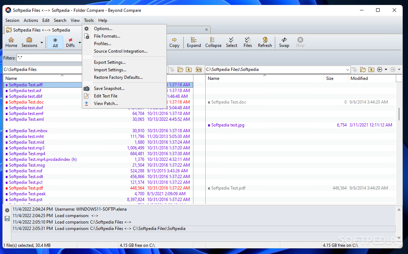The width and height of the screenshot is (408, 254).
Task: Choose Options... from the Tools menu
Action: point(125,29)
